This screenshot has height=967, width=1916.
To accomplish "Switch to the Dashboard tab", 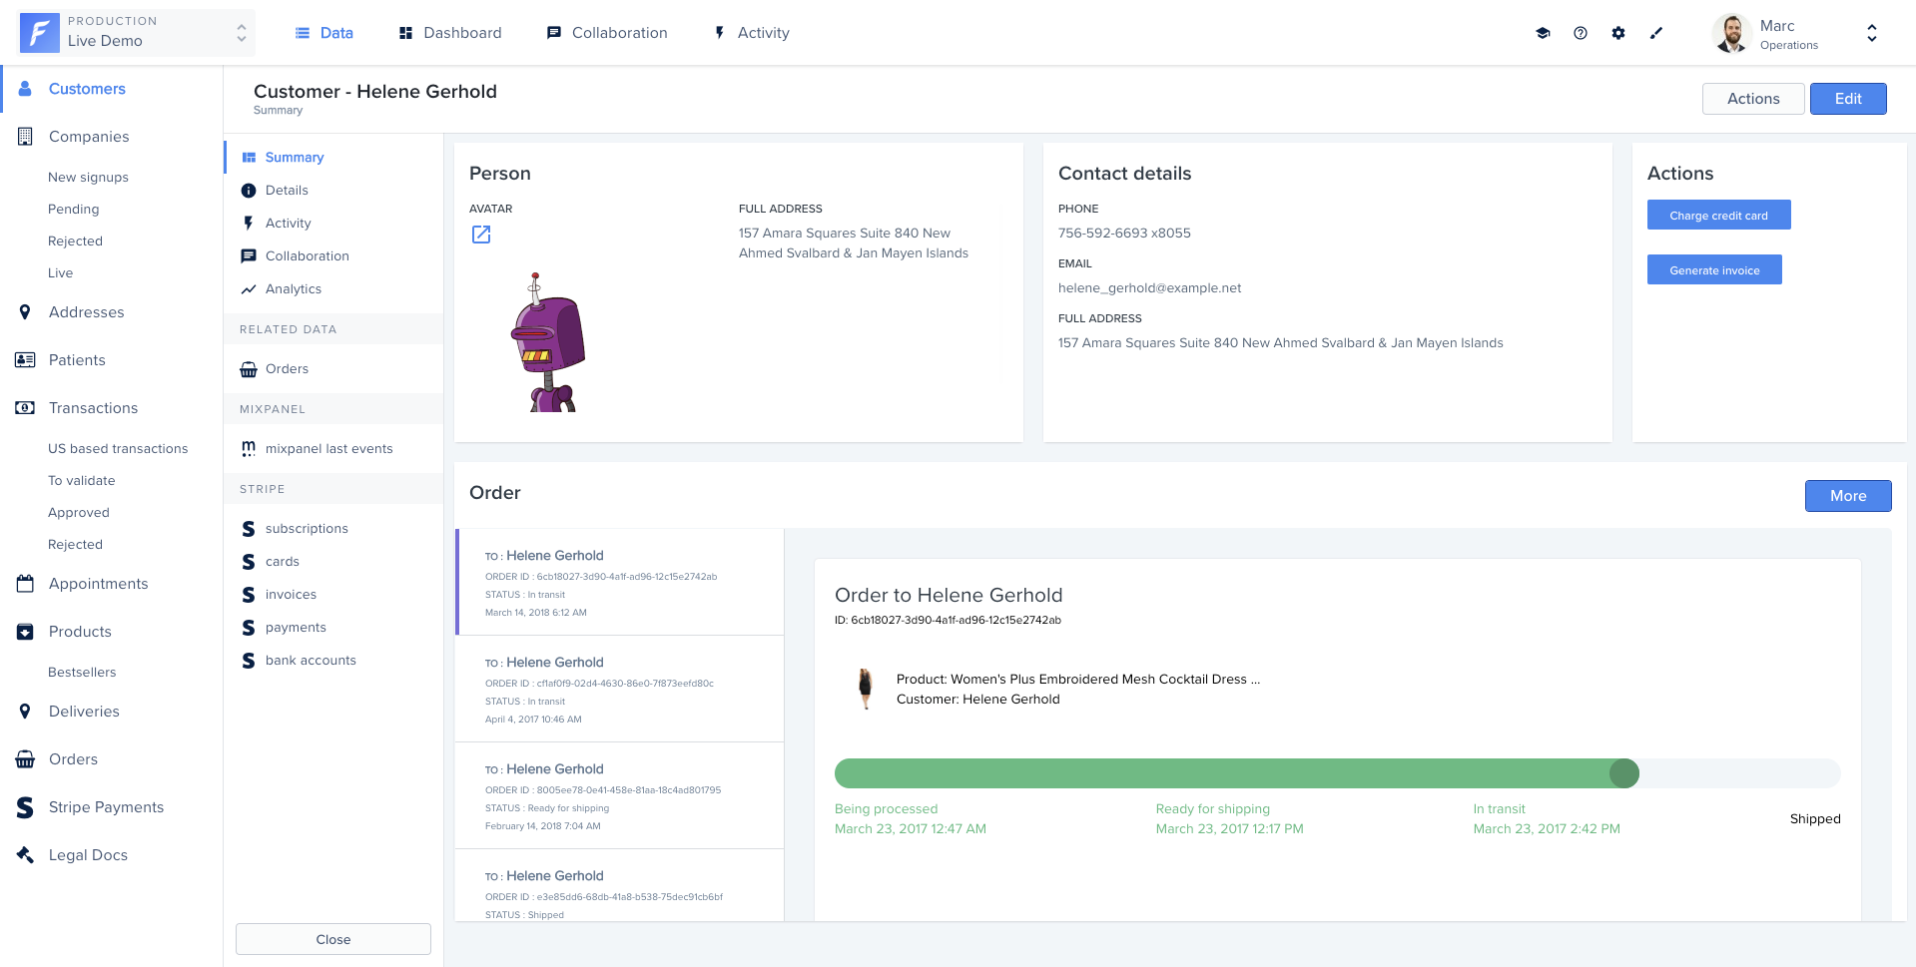I will (x=450, y=33).
